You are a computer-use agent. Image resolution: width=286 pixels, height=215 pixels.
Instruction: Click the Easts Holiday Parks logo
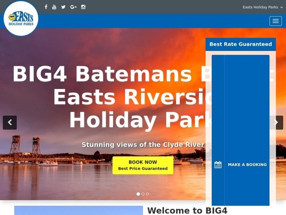pyautogui.click(x=21, y=18)
